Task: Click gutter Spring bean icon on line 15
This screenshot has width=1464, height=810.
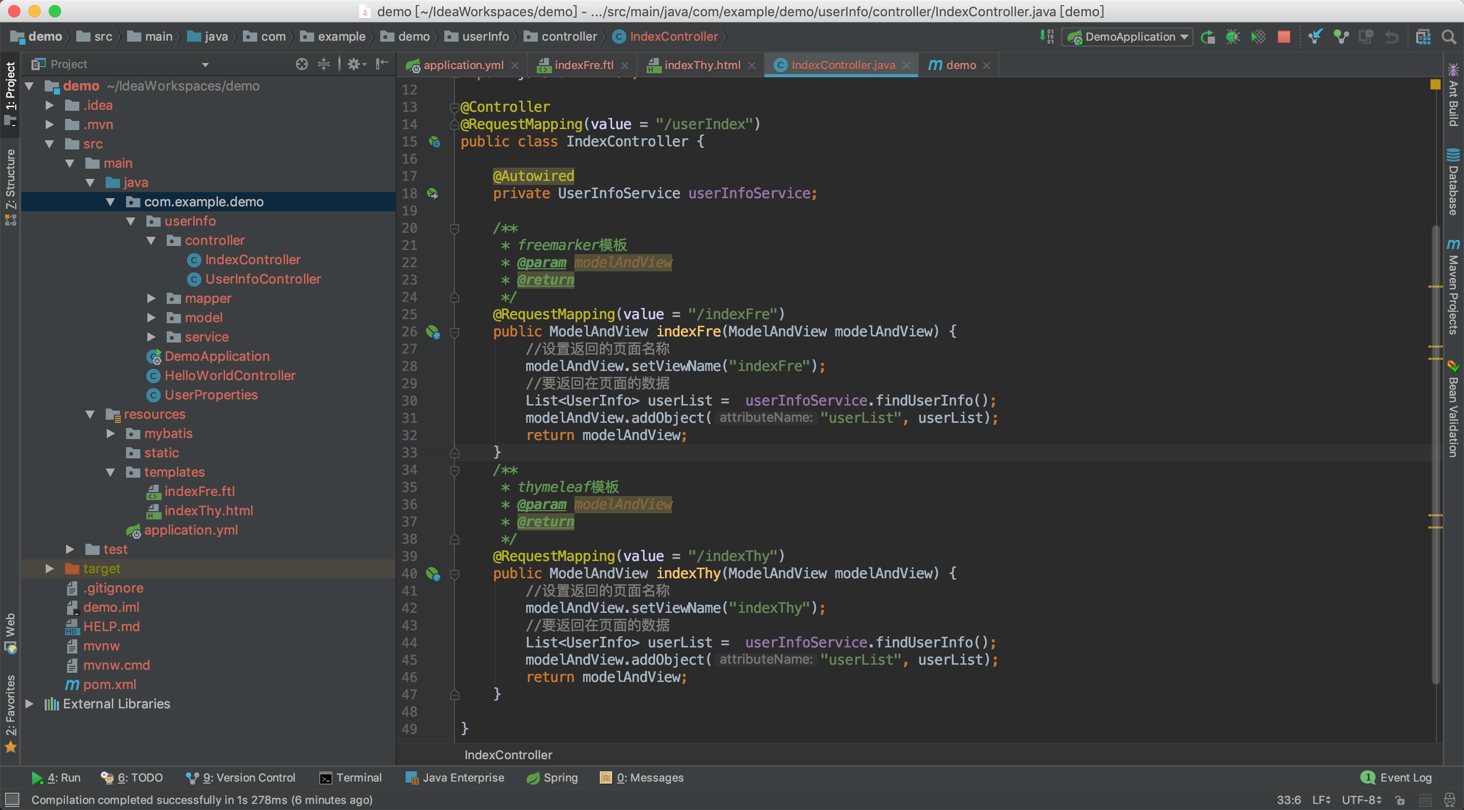Action: click(435, 142)
